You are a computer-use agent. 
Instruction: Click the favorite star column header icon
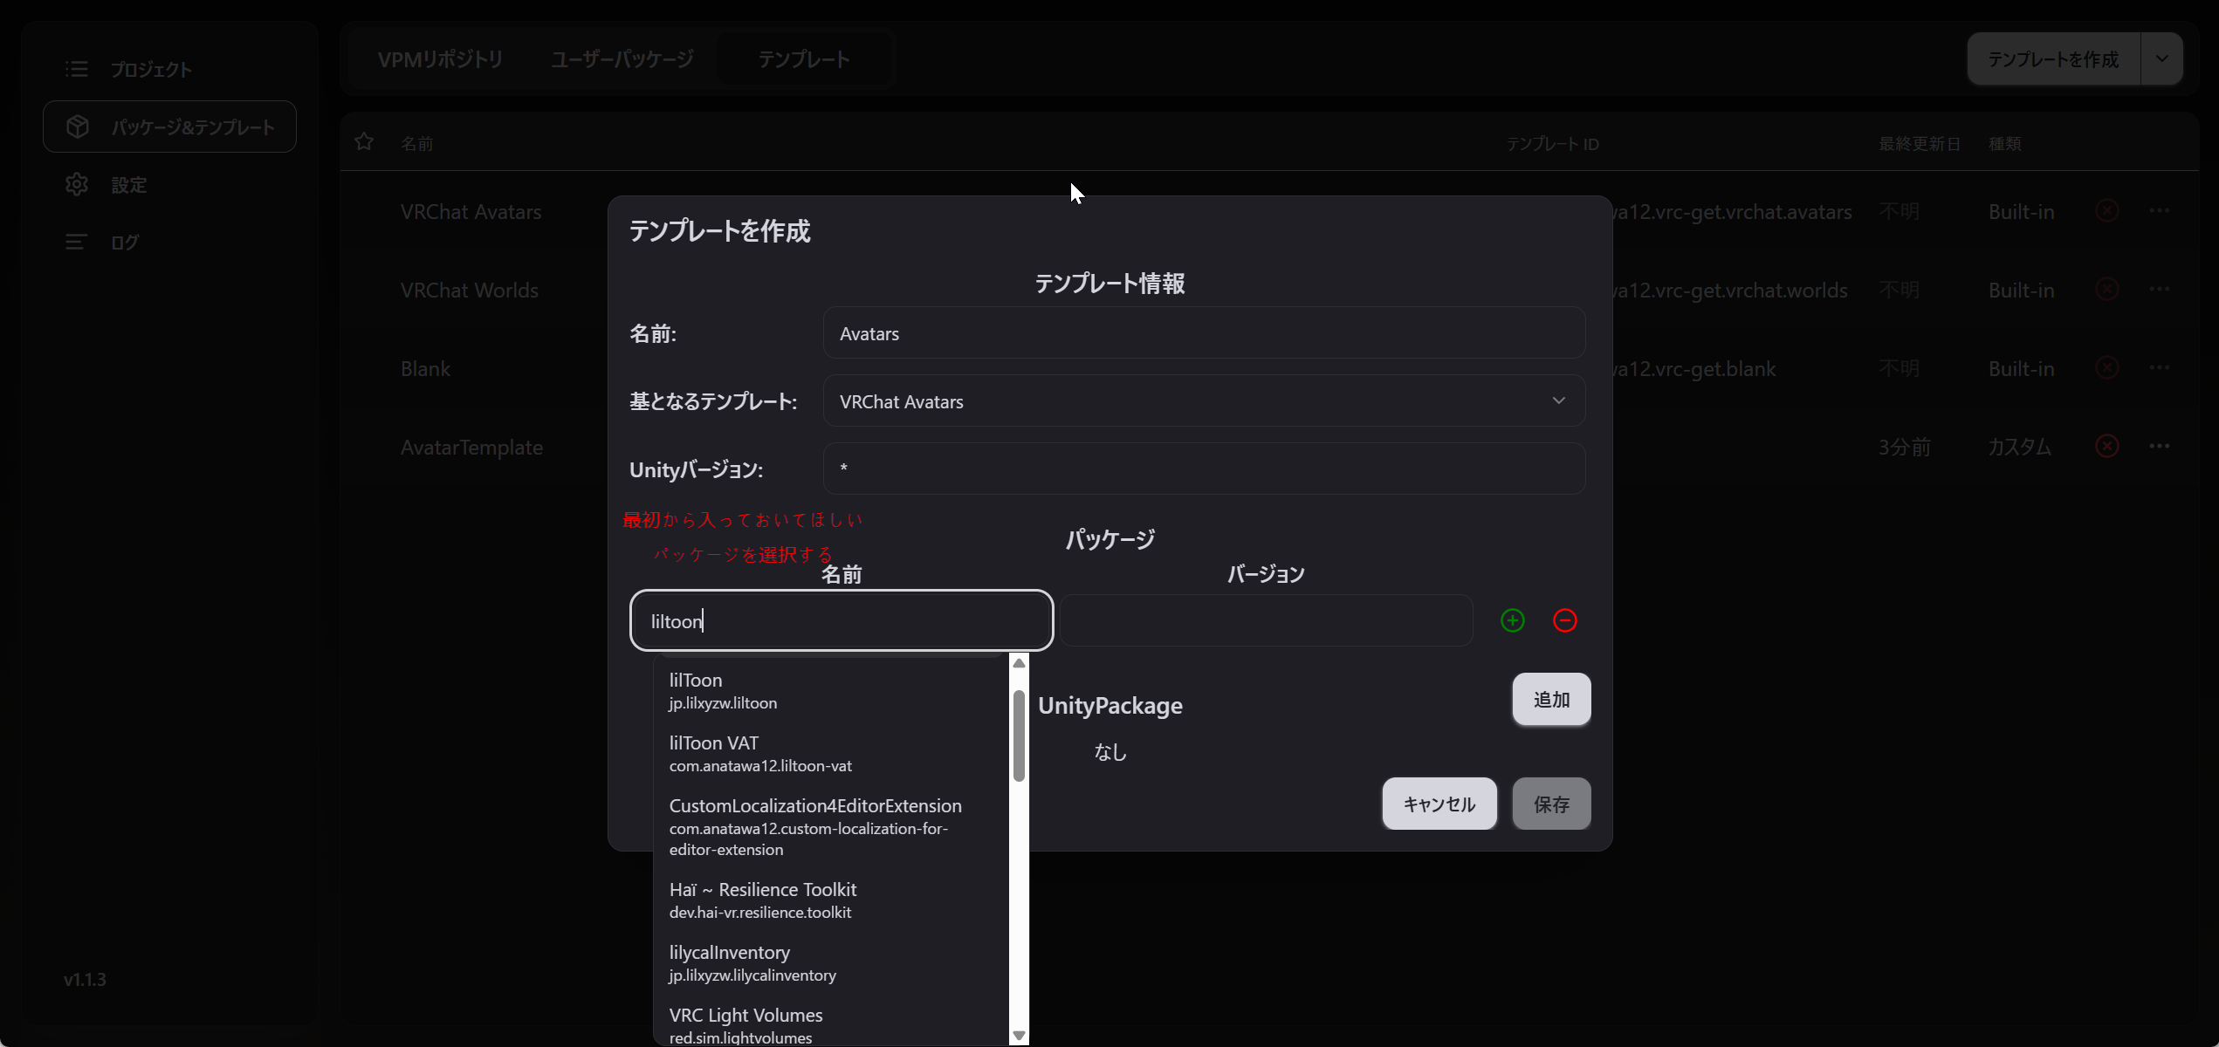364,141
